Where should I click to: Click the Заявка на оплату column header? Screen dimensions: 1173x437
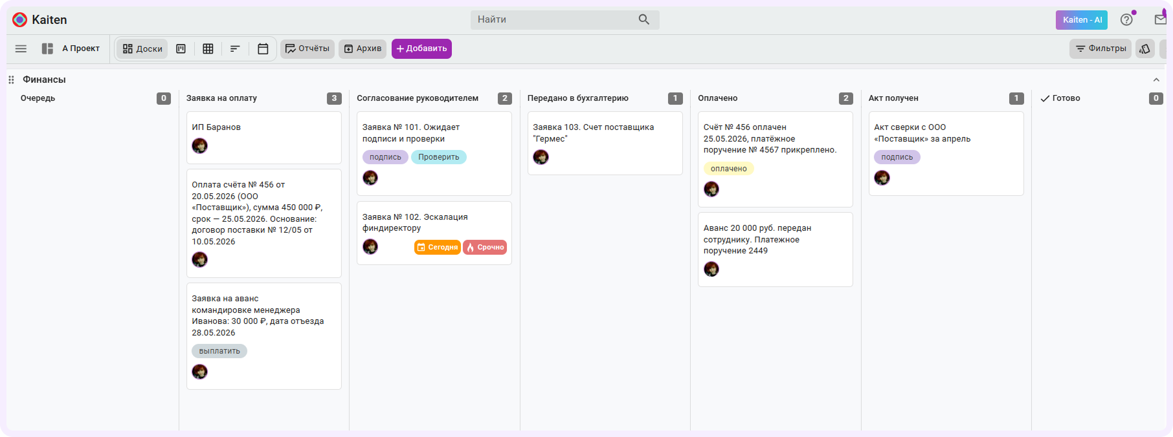(x=221, y=98)
